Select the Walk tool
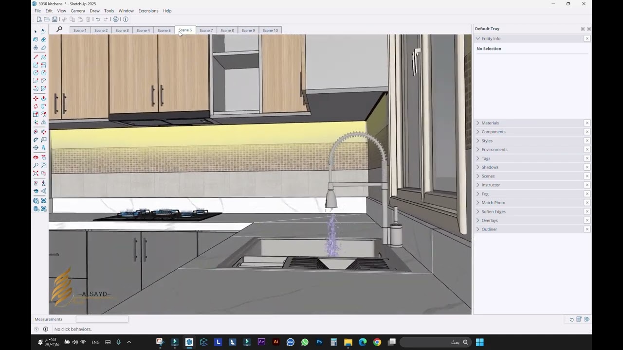Screen dimensions: 623x350 click(x=43, y=183)
